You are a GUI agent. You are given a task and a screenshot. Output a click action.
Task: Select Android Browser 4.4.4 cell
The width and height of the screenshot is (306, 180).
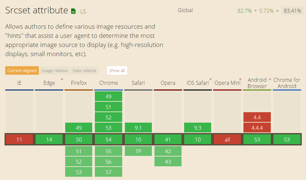point(257,128)
